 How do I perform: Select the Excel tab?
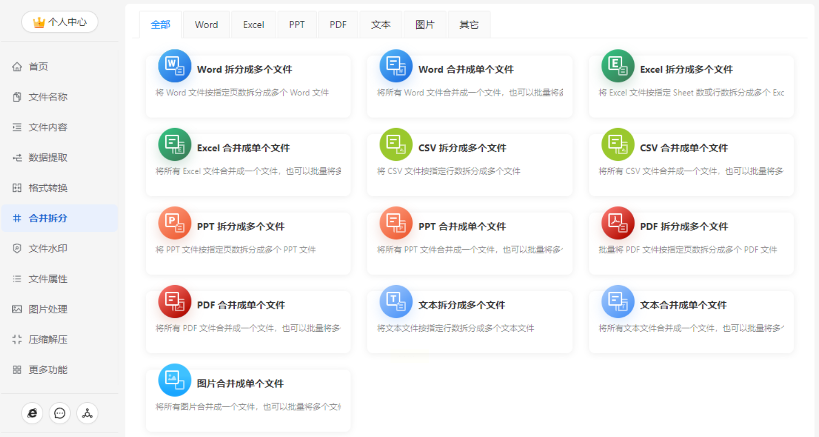[253, 25]
